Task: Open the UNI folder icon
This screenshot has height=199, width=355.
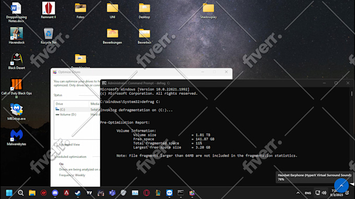Action: click(113, 10)
